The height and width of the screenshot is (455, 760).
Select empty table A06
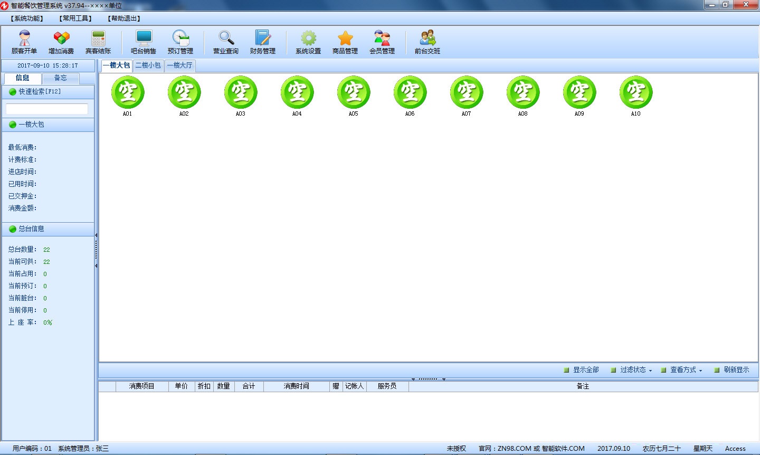(410, 96)
